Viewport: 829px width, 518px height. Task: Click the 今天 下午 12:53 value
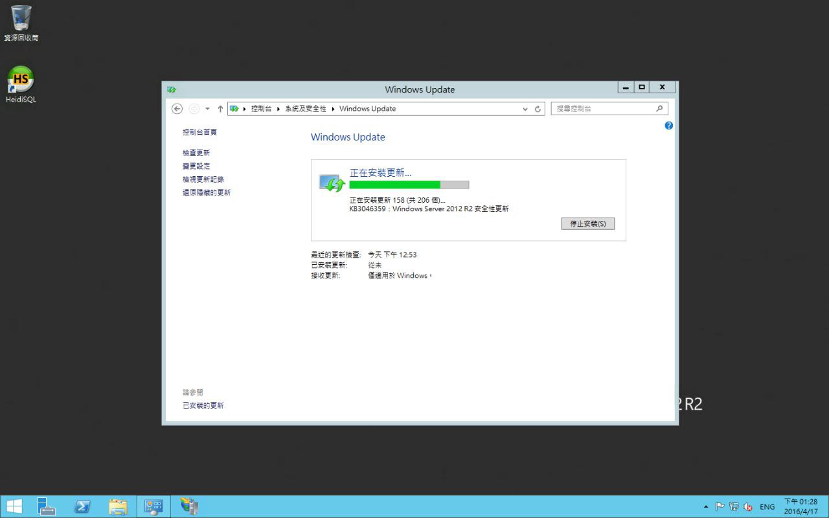pyautogui.click(x=392, y=254)
